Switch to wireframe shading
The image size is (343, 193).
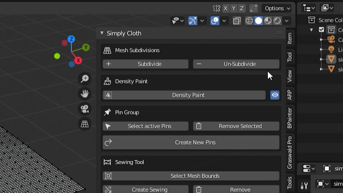point(249,21)
